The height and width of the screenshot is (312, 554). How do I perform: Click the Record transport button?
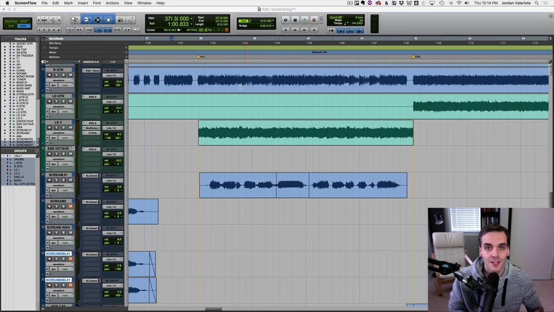[314, 20]
